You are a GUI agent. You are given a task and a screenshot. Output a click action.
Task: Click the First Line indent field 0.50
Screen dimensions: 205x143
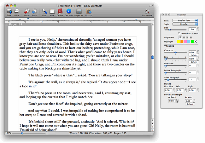tap(168, 90)
